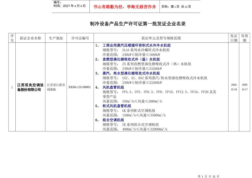Click the continuation text 变型产品

tap(110, 97)
